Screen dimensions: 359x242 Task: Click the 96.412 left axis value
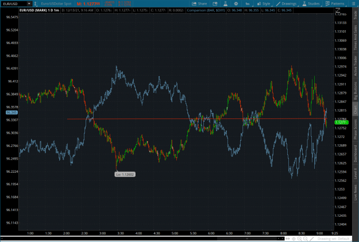point(13,81)
